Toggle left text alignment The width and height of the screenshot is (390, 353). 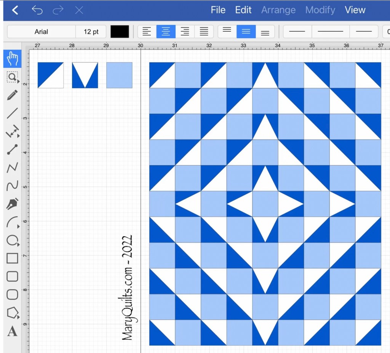(x=147, y=32)
